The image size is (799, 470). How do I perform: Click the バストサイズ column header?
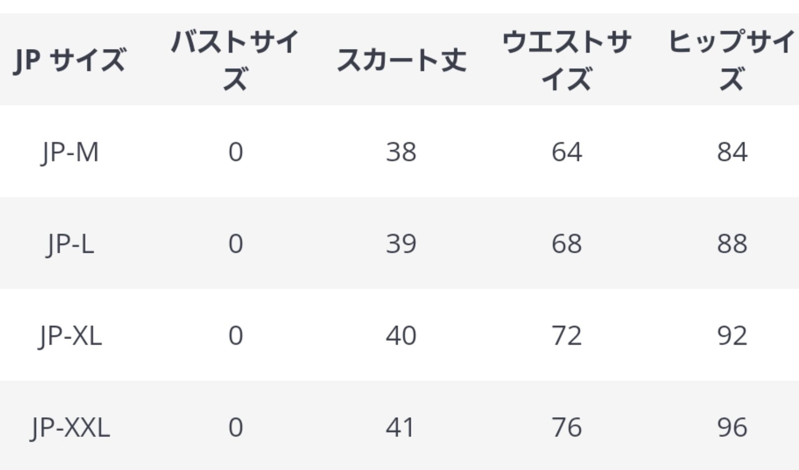coord(235,60)
